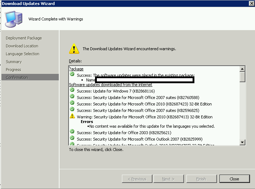Click green check for Outlook 2007 KB2825999
Screen dimensions: 255x189
tap(72, 138)
